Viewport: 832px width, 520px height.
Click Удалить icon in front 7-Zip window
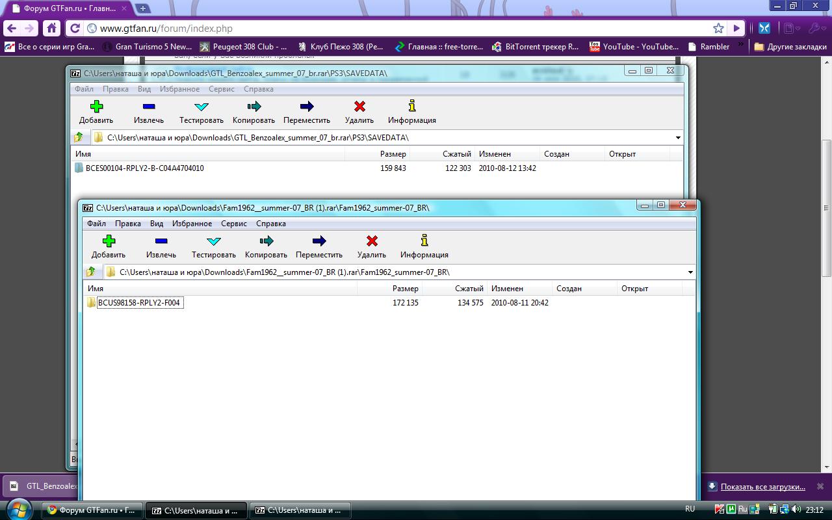372,241
